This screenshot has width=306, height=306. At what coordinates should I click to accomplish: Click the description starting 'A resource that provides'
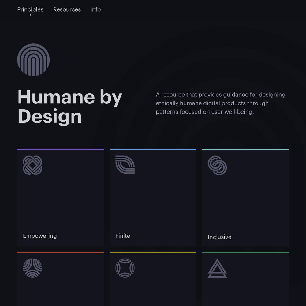221,103
